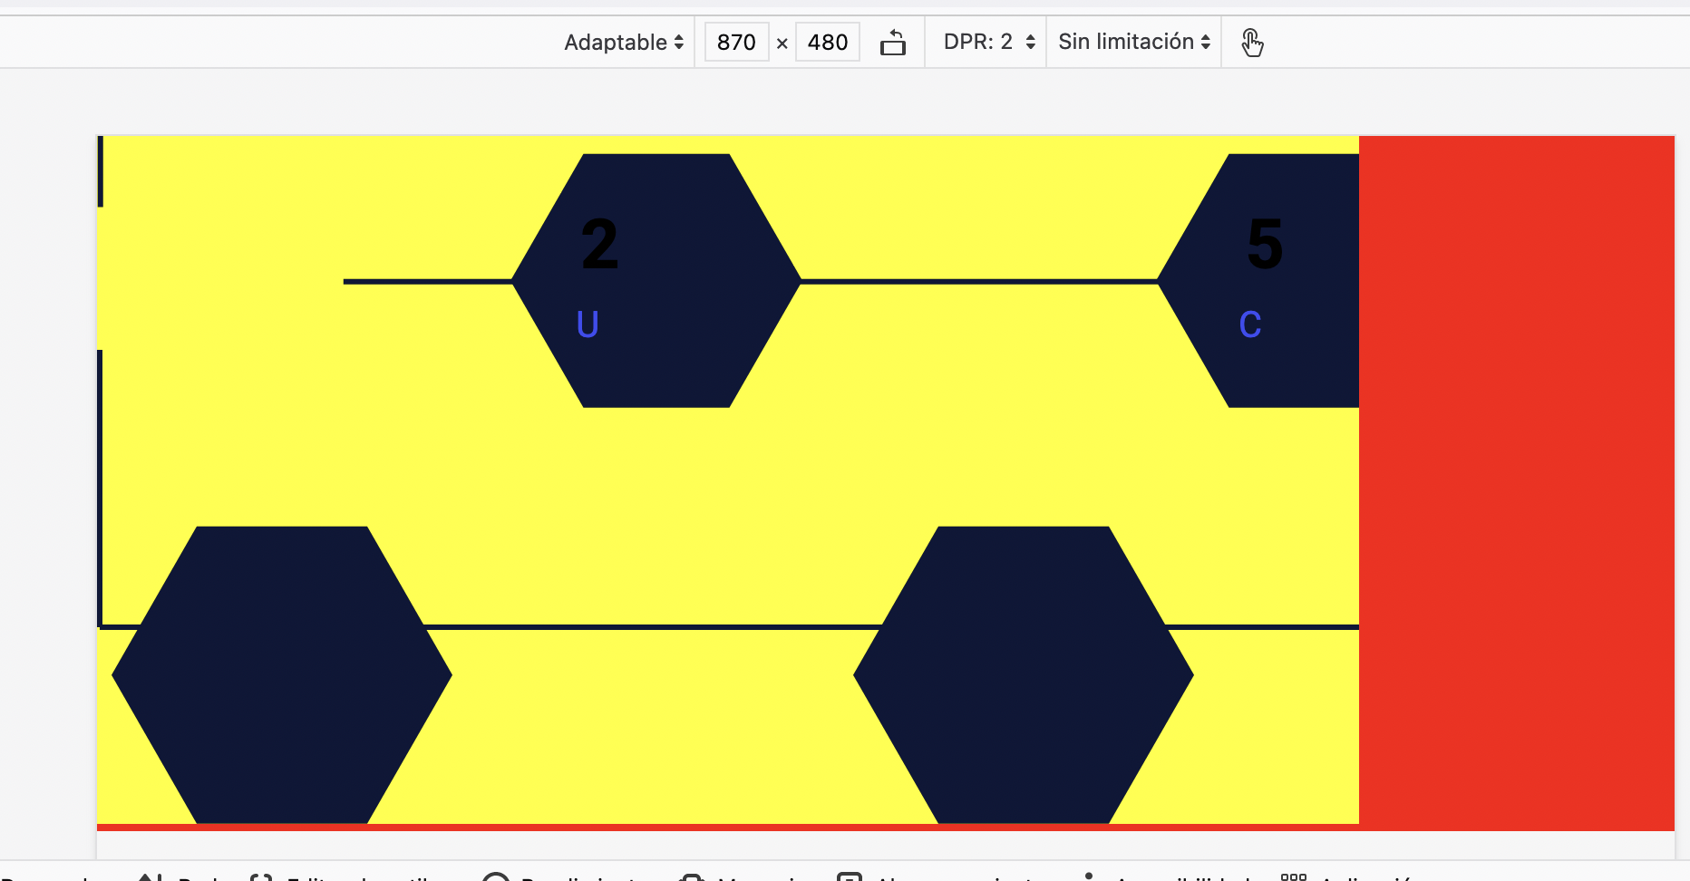The image size is (1690, 881).
Task: Click the bottom dark hexagon below number 2
Action: click(1024, 674)
